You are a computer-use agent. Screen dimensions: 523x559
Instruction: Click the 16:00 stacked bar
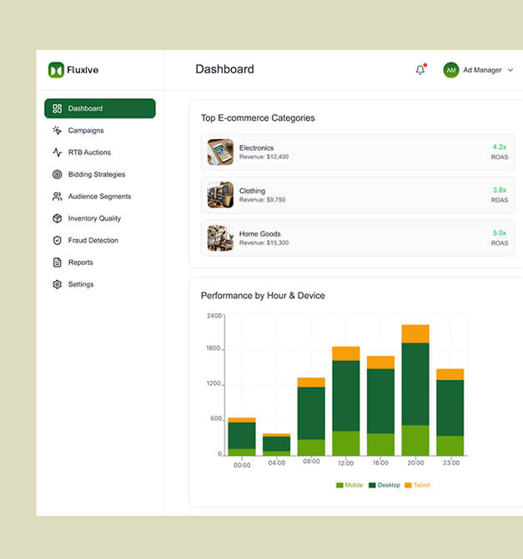(x=380, y=406)
